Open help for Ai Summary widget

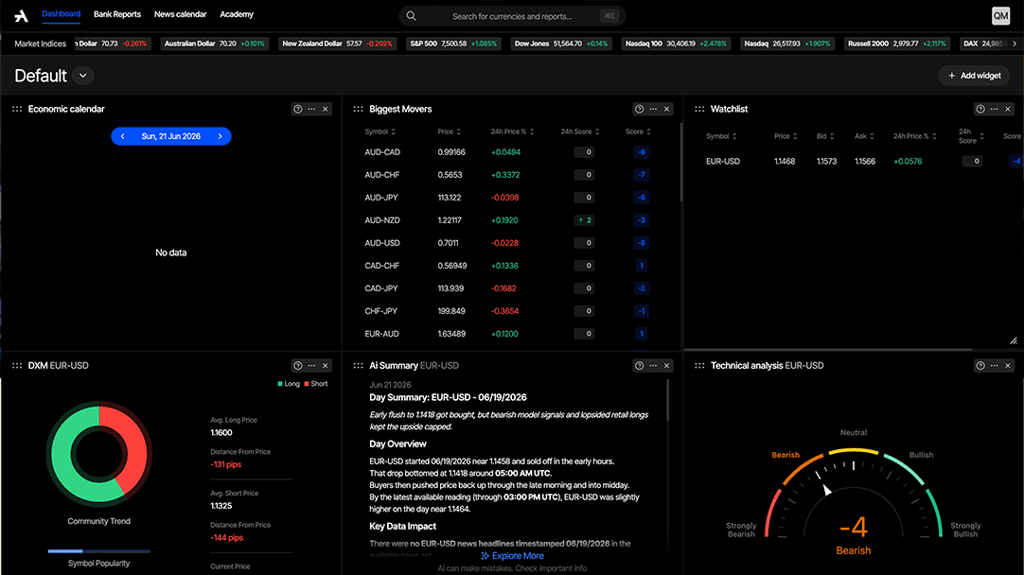[640, 365]
